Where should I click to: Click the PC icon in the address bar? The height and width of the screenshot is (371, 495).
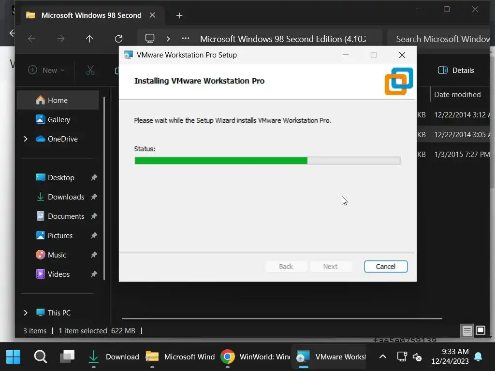coord(150,39)
